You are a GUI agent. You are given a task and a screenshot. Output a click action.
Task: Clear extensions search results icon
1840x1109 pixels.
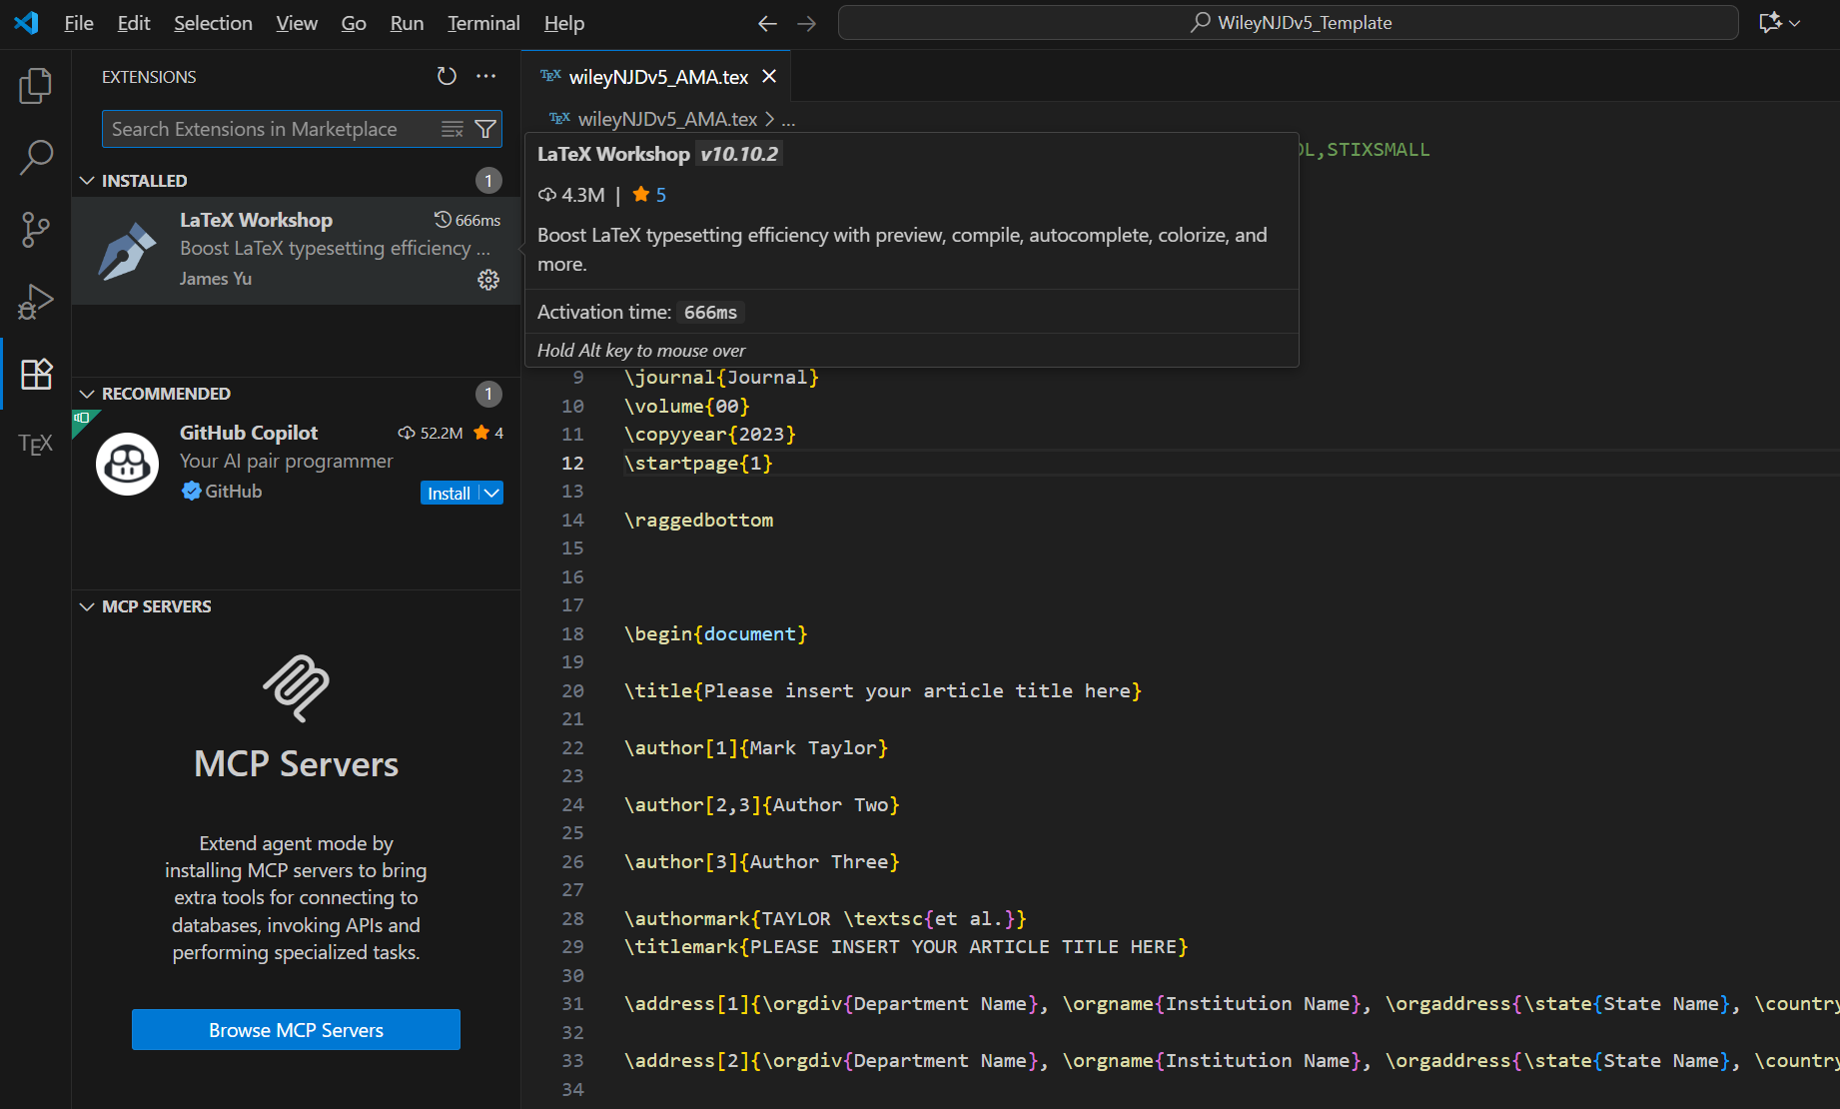click(x=453, y=129)
